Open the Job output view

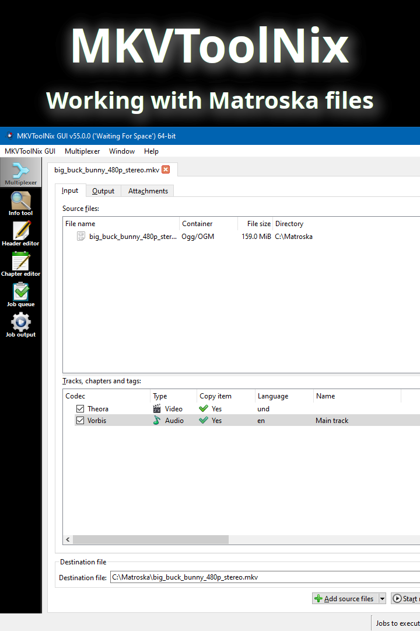(x=20, y=325)
